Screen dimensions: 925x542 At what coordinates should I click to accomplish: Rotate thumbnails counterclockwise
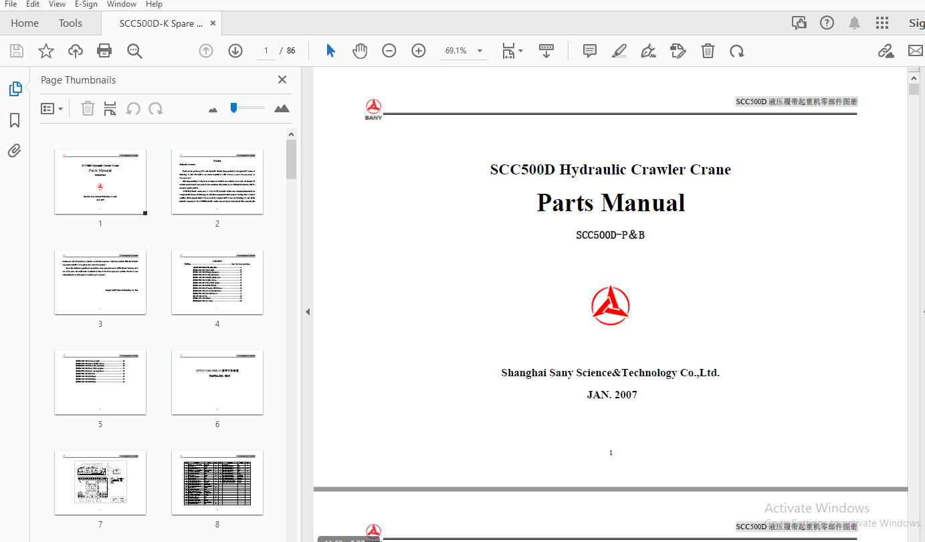coord(133,108)
